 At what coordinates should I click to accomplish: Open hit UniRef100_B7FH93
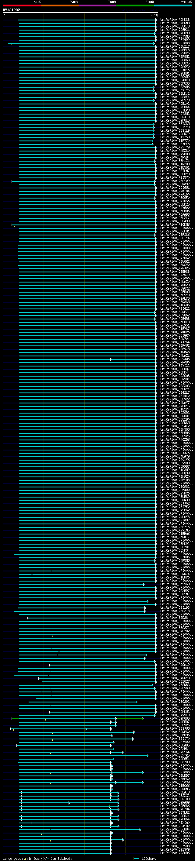(x=175, y=33)
